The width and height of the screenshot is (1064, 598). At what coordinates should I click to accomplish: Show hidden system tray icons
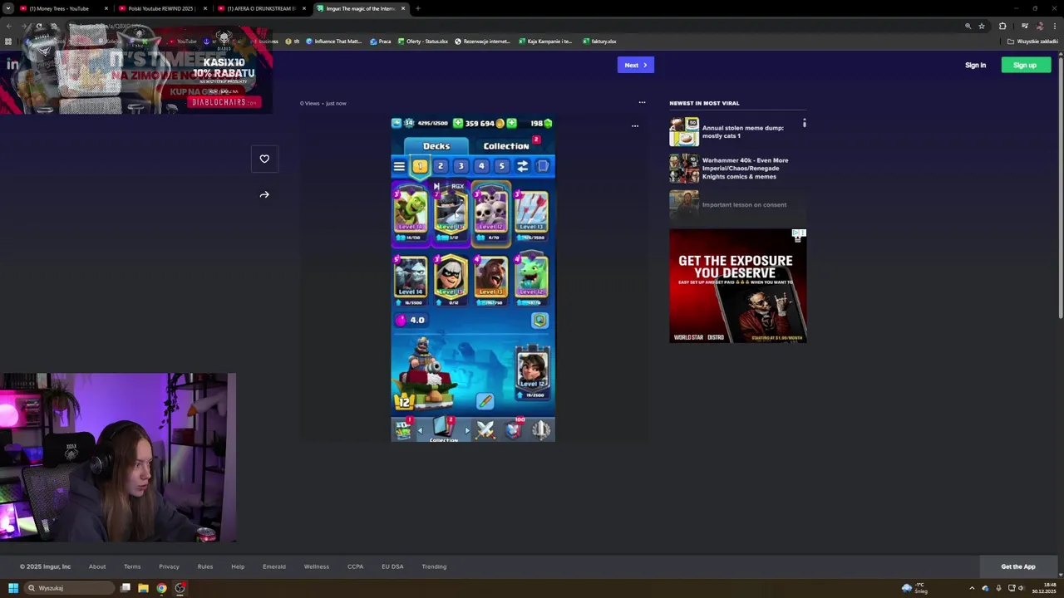pyautogui.click(x=972, y=588)
